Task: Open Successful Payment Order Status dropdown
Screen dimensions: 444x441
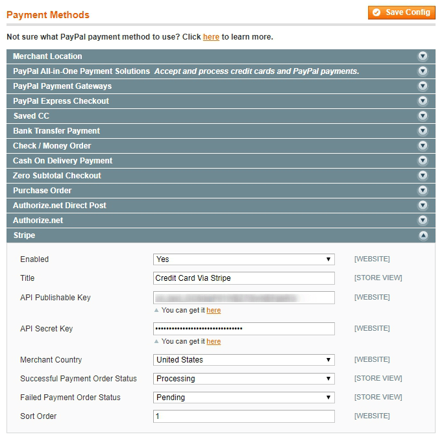Action: [x=244, y=379]
